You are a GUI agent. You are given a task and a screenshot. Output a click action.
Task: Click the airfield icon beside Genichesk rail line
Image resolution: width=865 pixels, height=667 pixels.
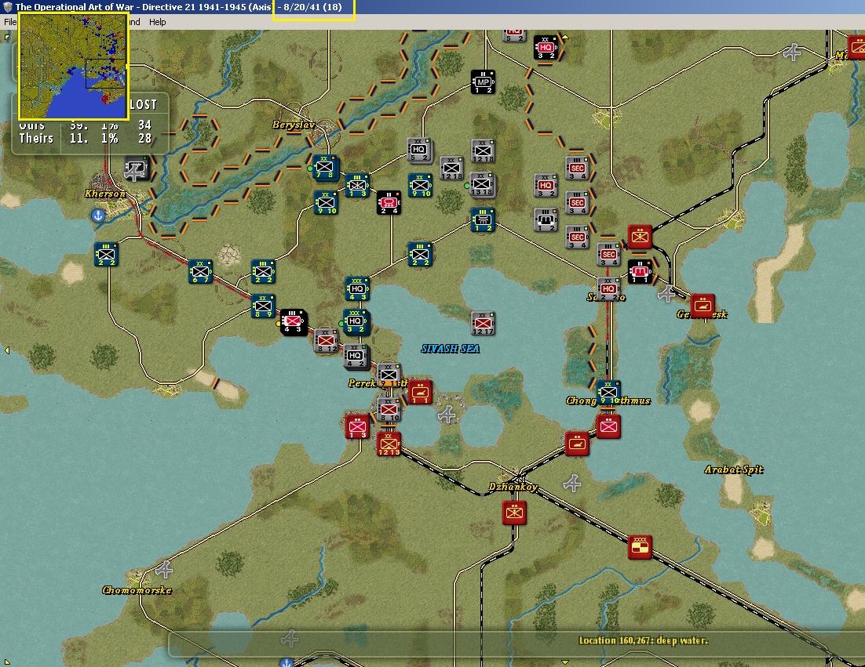(666, 294)
